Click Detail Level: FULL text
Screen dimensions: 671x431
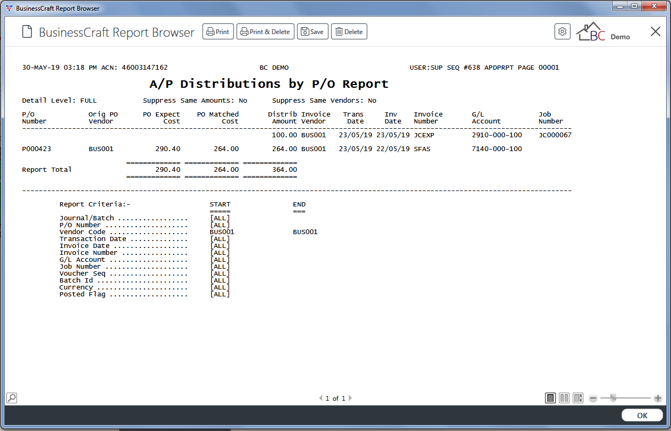[60, 101]
